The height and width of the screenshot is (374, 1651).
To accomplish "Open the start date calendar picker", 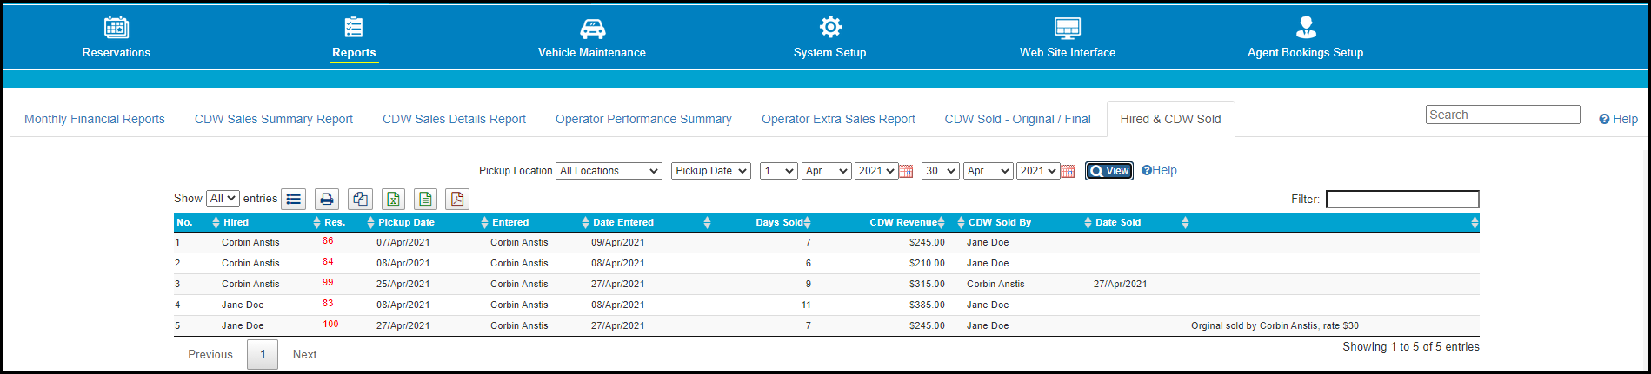I will click(x=906, y=171).
